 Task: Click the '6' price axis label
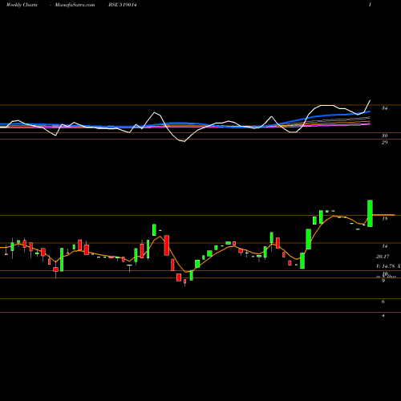[x=383, y=302]
